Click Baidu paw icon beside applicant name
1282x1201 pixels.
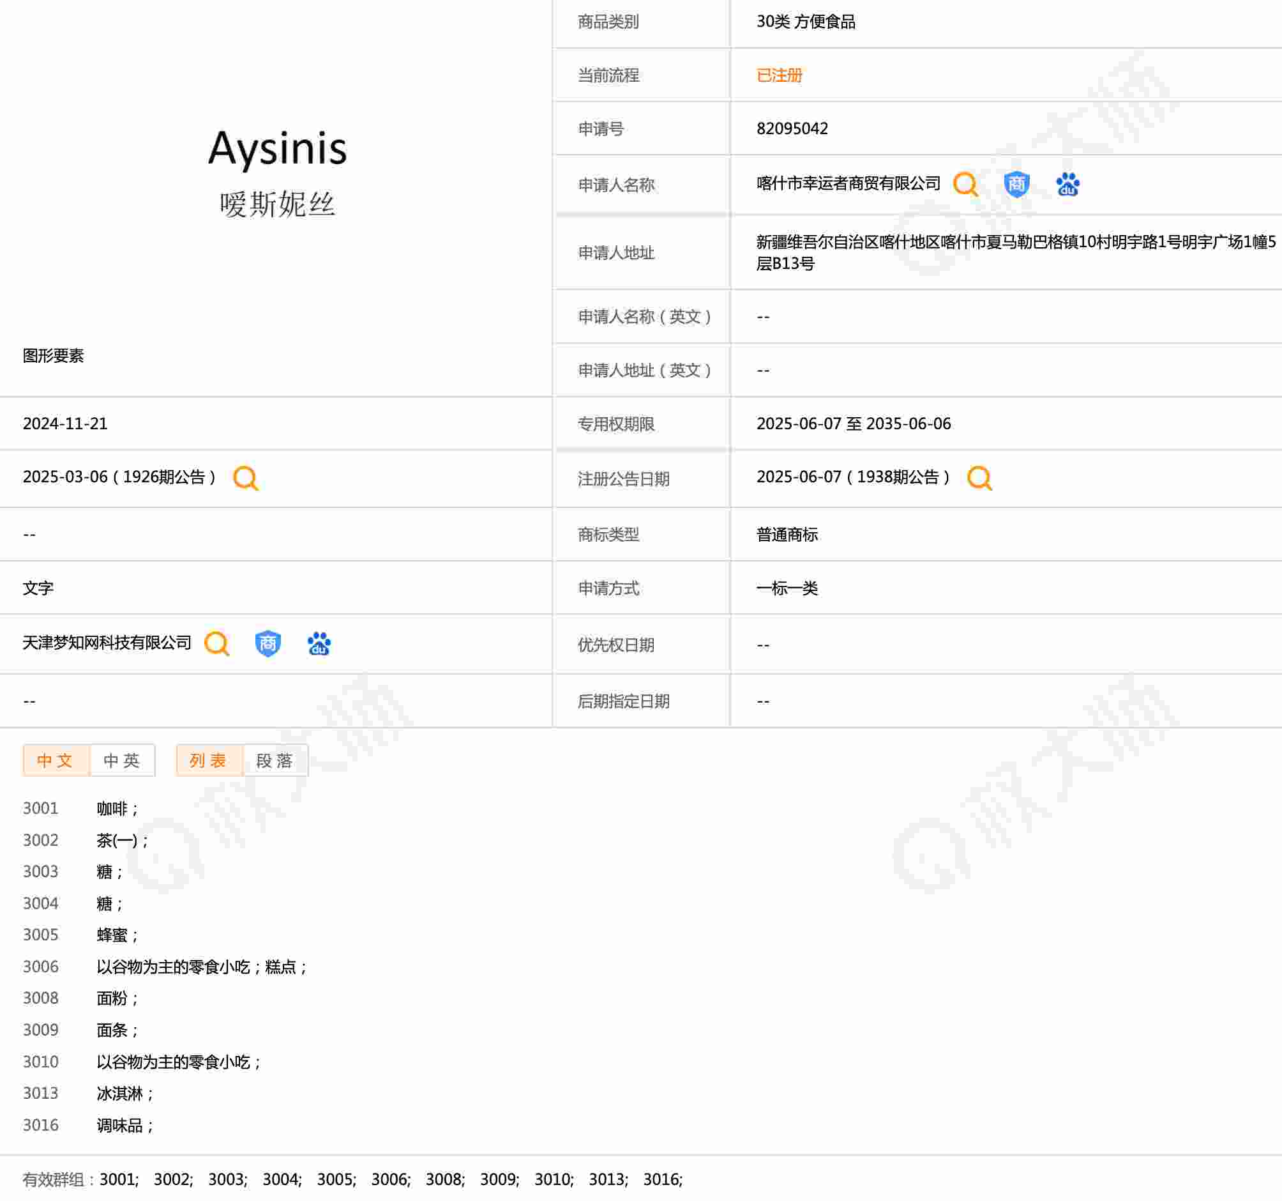click(1067, 185)
